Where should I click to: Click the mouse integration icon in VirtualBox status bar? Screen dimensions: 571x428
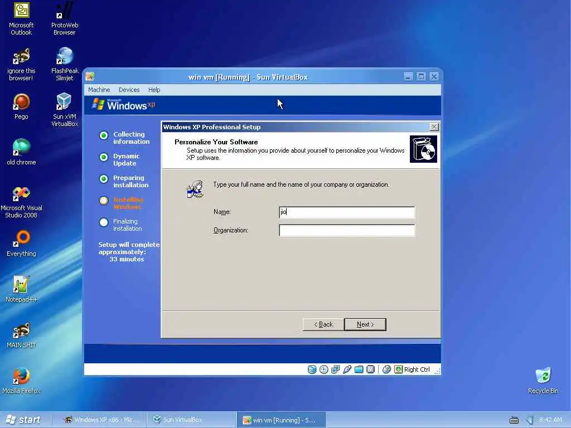pyautogui.click(x=387, y=369)
